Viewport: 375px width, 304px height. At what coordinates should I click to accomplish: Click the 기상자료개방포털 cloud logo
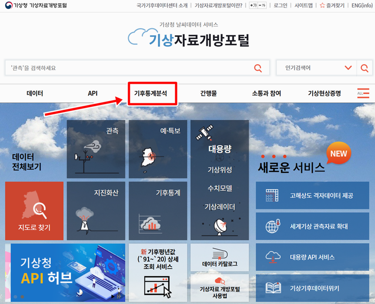[x=189, y=38]
